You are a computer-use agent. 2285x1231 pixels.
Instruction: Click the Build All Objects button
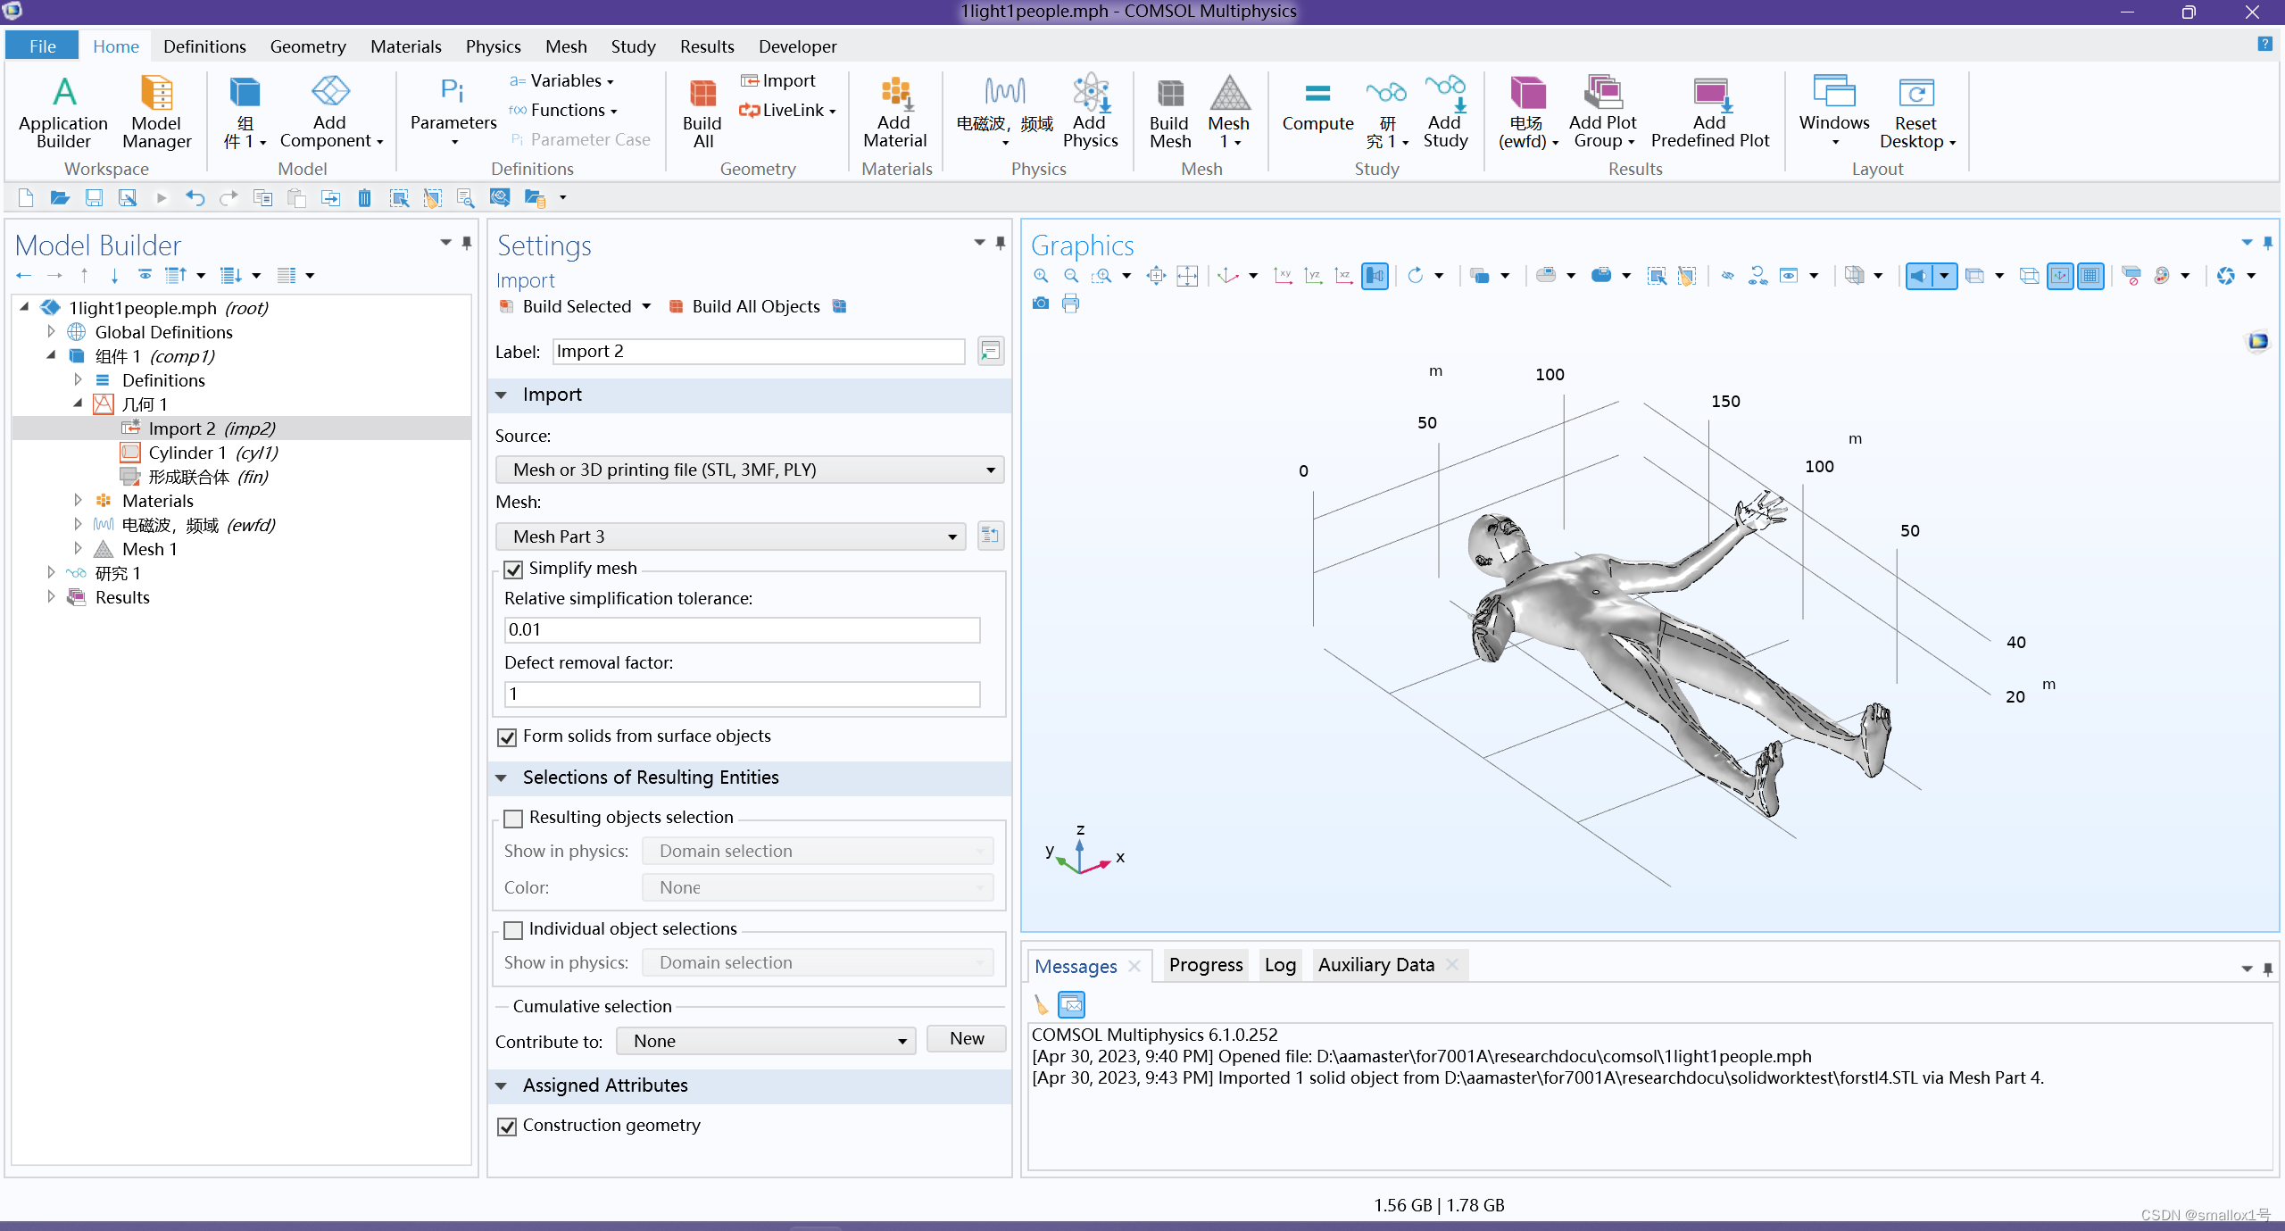(755, 306)
